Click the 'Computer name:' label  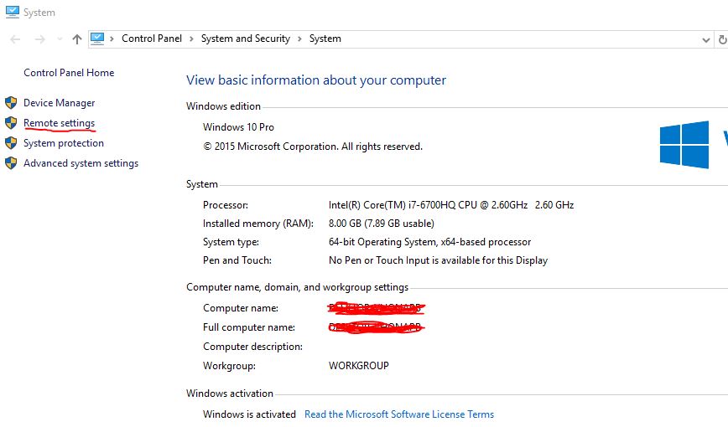click(241, 308)
